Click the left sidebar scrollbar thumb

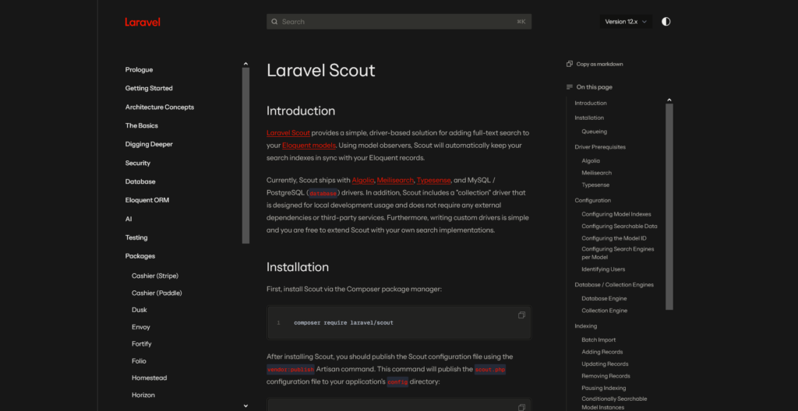pyautogui.click(x=246, y=156)
